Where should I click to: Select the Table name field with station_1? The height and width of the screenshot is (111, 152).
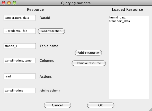coord(20,46)
